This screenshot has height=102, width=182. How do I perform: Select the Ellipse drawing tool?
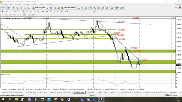tap(43, 11)
